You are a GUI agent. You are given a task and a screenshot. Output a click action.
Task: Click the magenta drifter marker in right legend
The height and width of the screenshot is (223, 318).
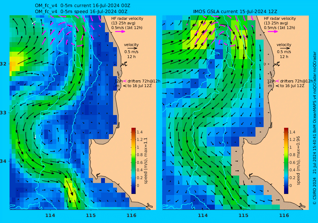pos(277,81)
